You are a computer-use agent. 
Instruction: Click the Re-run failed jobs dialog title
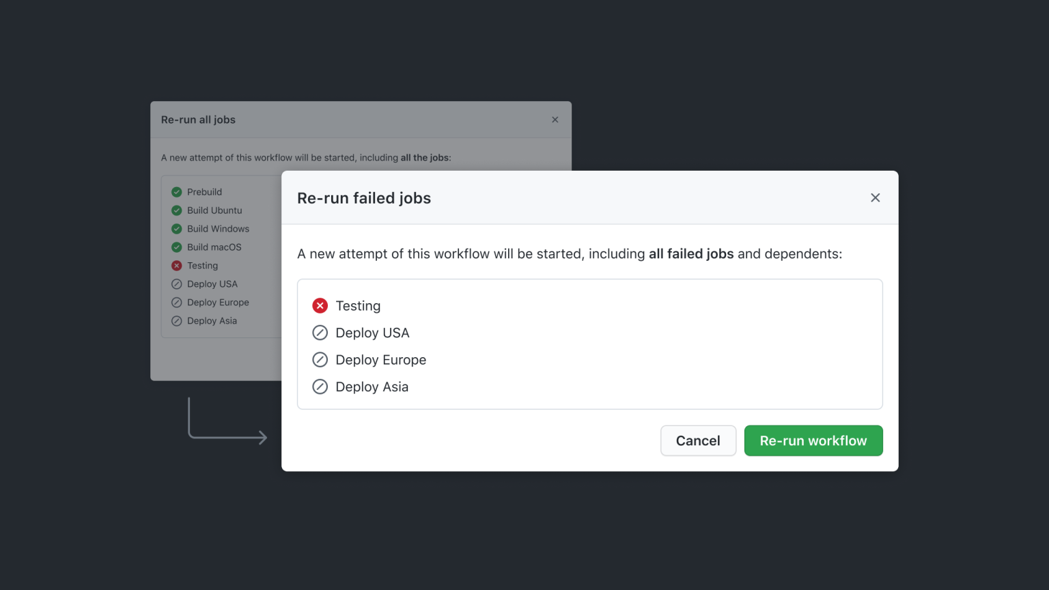point(363,197)
